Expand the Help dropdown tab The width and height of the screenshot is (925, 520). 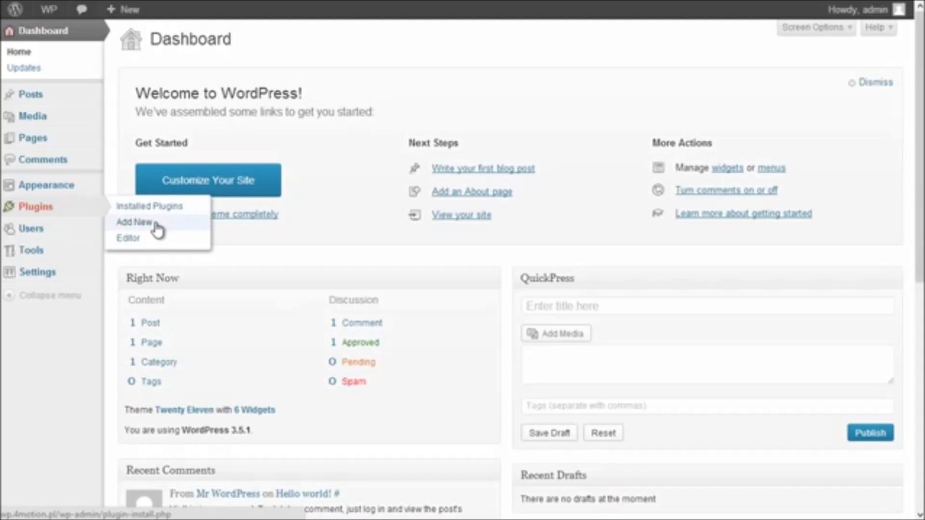click(x=879, y=27)
